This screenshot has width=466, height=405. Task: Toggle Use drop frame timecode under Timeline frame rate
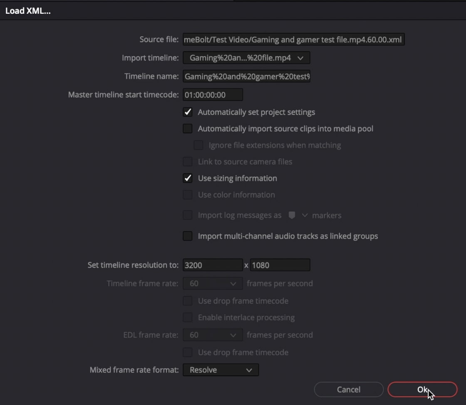click(x=188, y=301)
